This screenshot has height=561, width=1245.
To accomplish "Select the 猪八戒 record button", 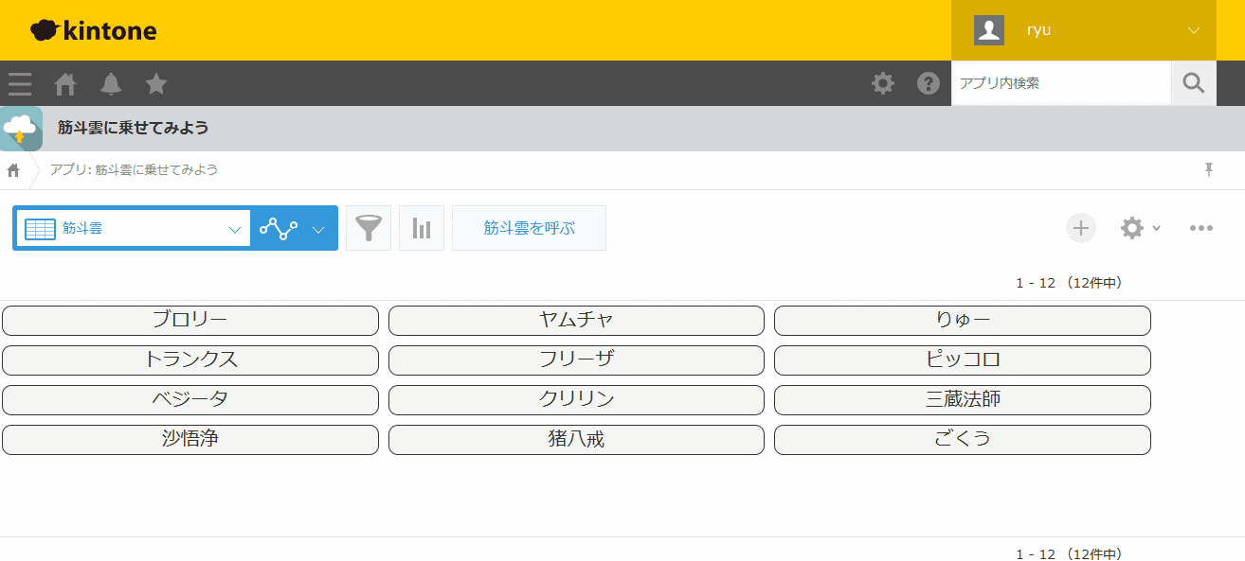I will click(x=576, y=440).
